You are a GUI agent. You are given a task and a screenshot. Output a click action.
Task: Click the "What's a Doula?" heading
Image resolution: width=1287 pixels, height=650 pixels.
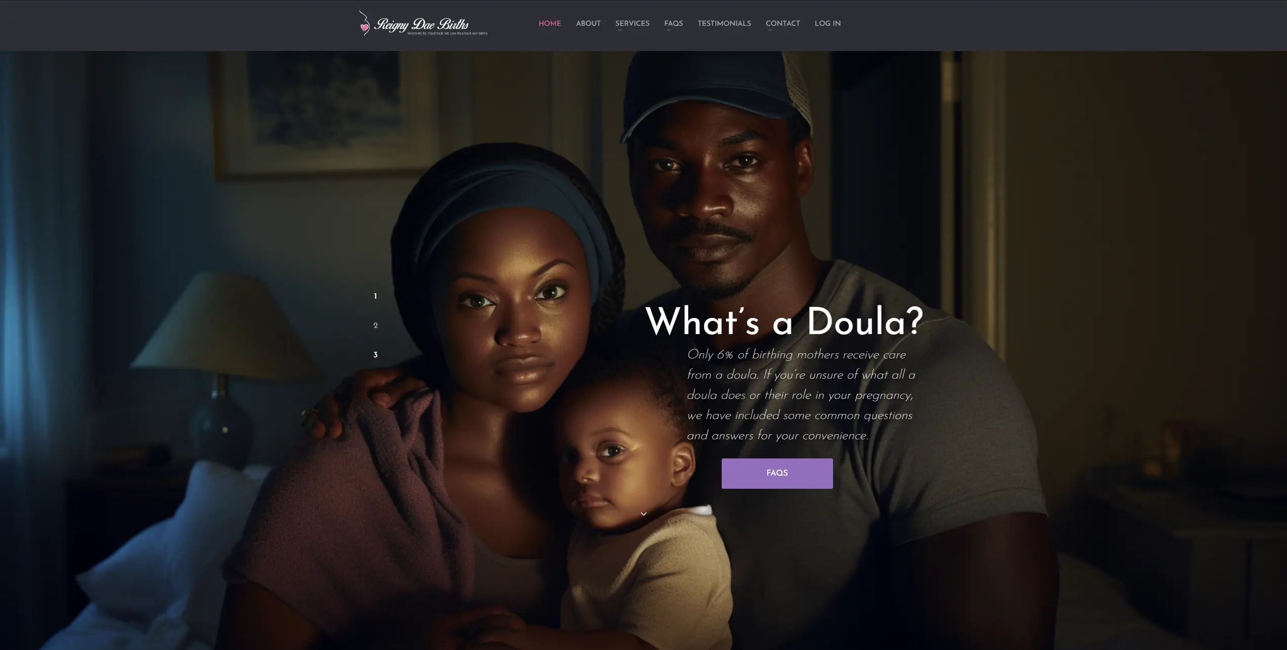784,322
